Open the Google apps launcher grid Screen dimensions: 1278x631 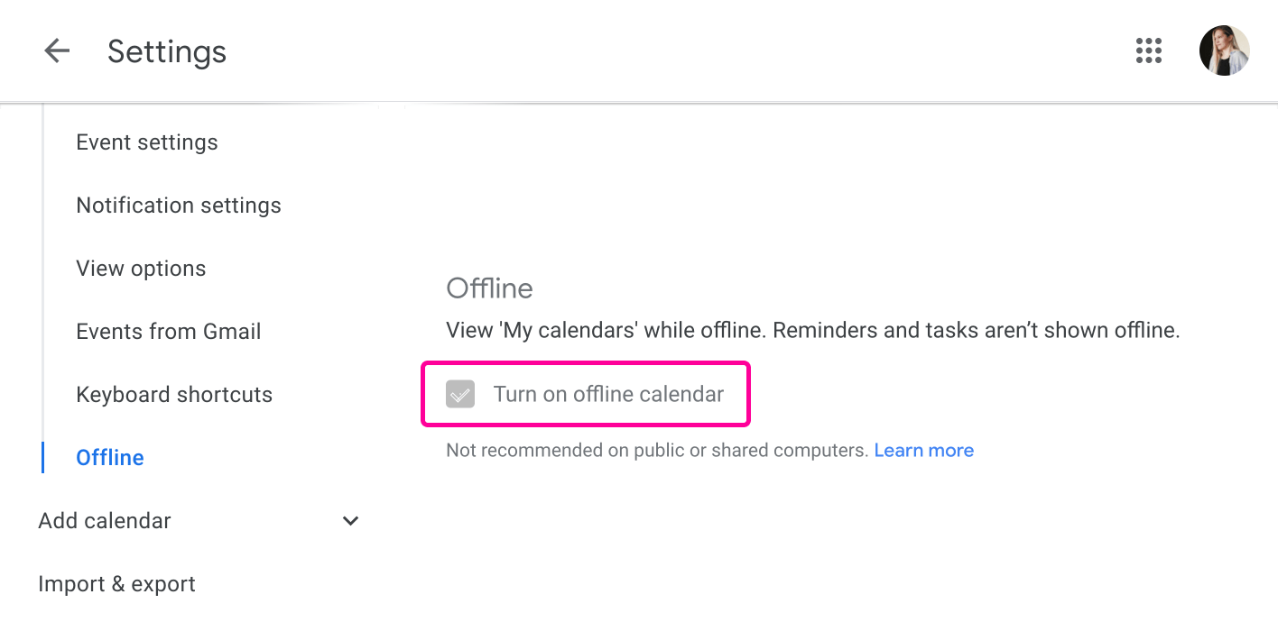click(1148, 50)
